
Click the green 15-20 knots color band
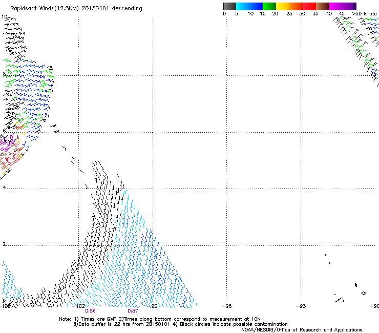point(269,6)
